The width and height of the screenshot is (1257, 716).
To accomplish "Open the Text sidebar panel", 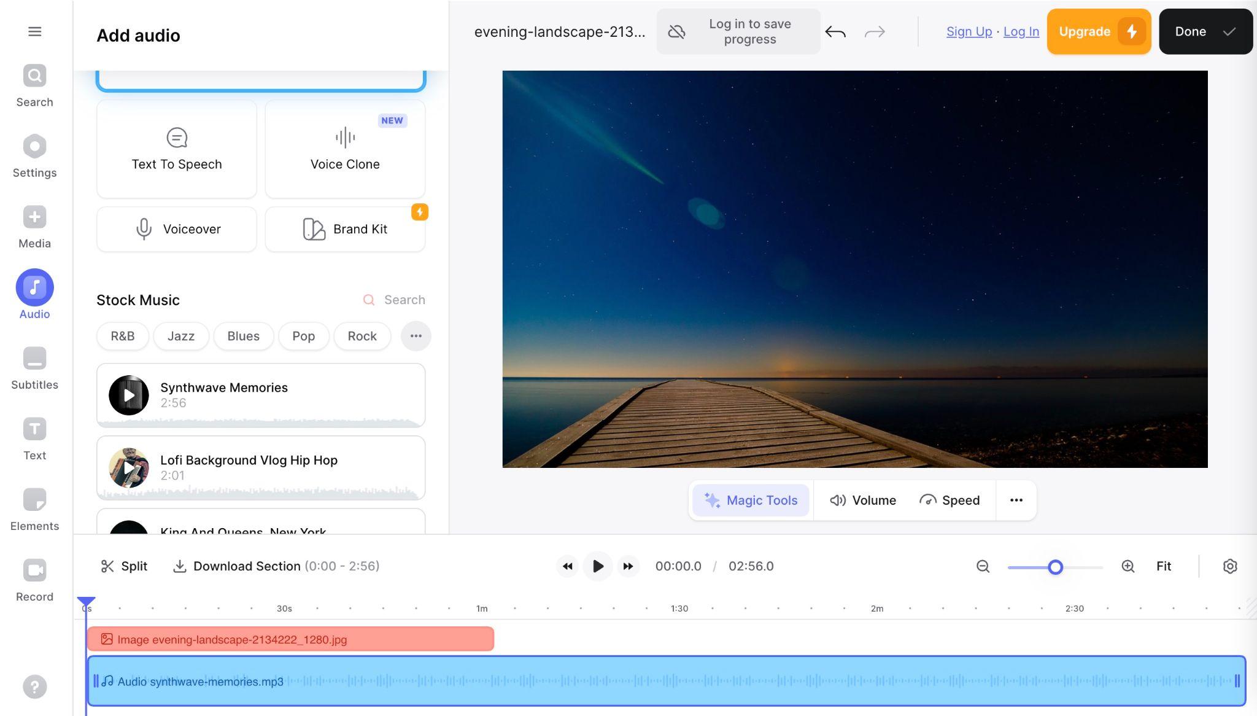I will pyautogui.click(x=35, y=439).
